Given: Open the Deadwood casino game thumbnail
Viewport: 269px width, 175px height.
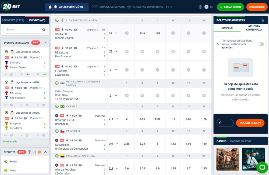Looking at the screenshot, I should coord(228,159).
